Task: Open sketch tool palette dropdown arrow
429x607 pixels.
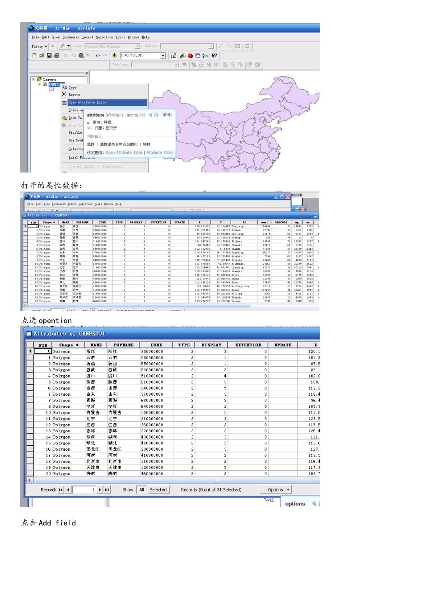Action: point(69,46)
